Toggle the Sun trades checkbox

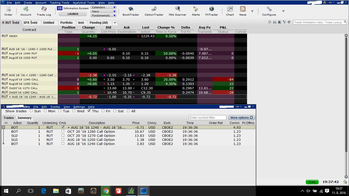31,111
